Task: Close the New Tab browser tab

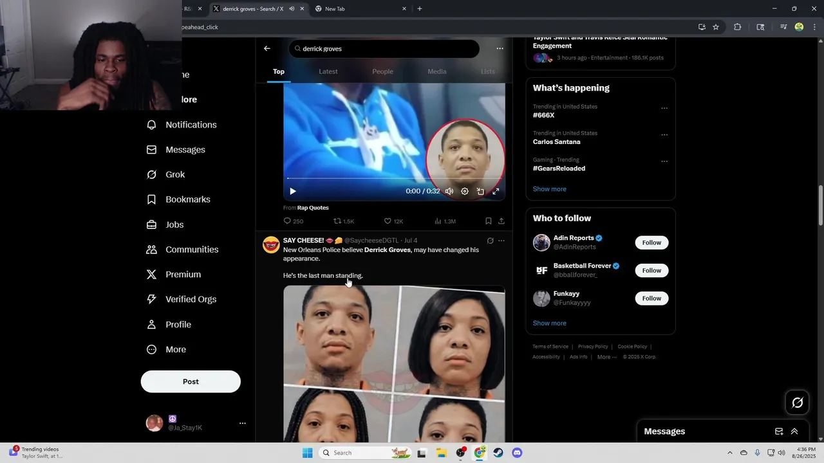Action: 404,8
